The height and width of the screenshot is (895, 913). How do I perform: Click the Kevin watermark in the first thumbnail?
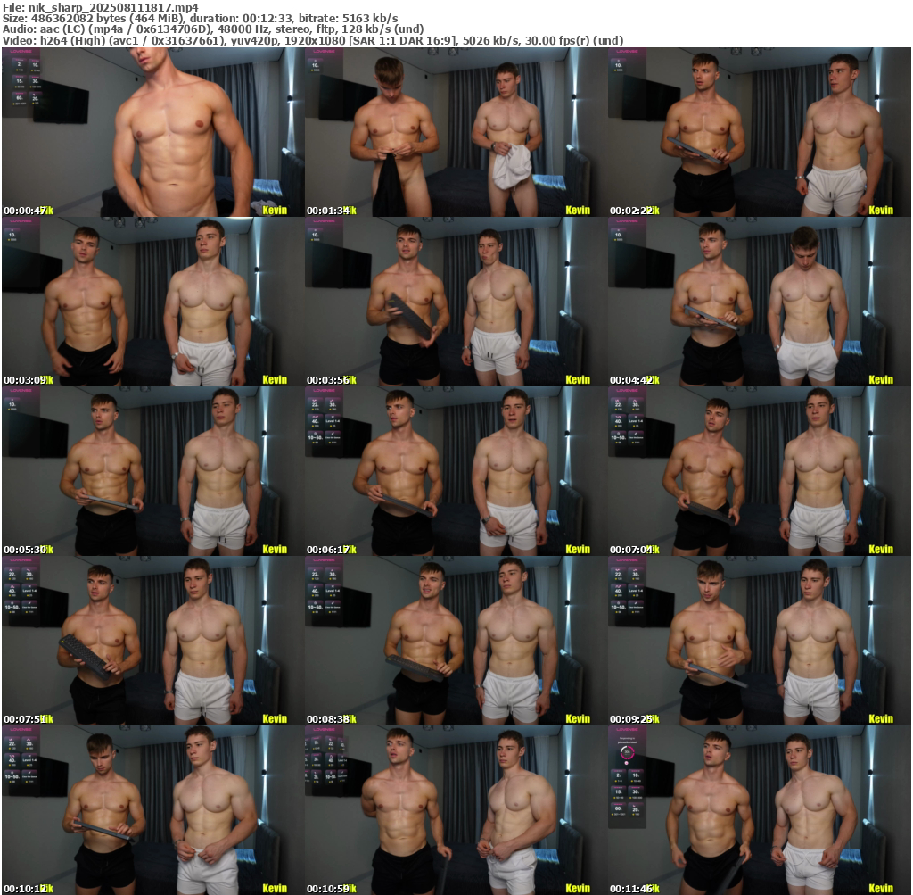[275, 210]
